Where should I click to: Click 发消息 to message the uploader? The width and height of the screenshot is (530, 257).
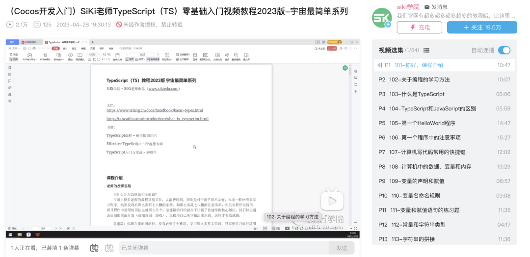pyautogui.click(x=436, y=7)
